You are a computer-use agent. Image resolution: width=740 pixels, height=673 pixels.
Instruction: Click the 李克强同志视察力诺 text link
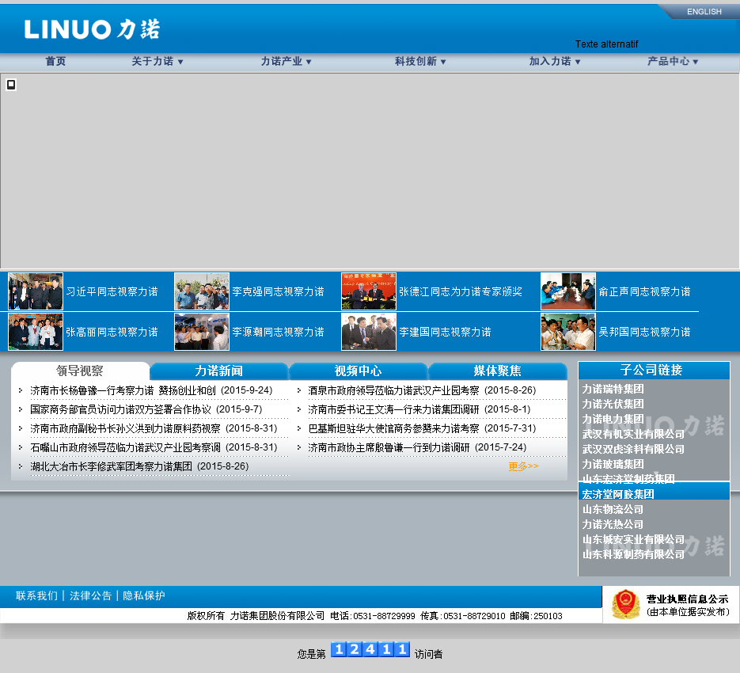[x=278, y=291]
